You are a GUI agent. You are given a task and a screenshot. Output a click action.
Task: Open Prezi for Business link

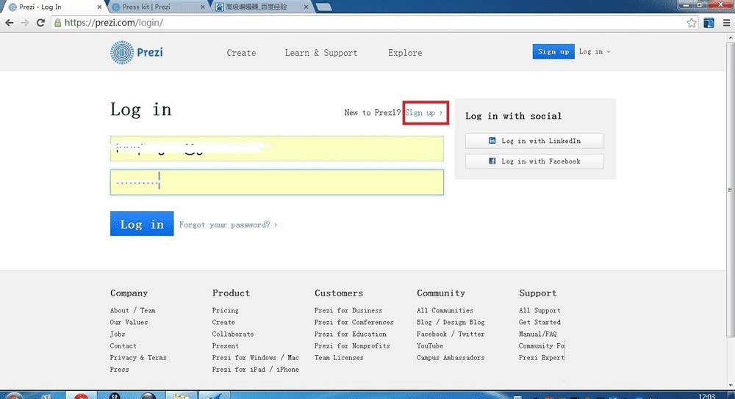(x=348, y=310)
